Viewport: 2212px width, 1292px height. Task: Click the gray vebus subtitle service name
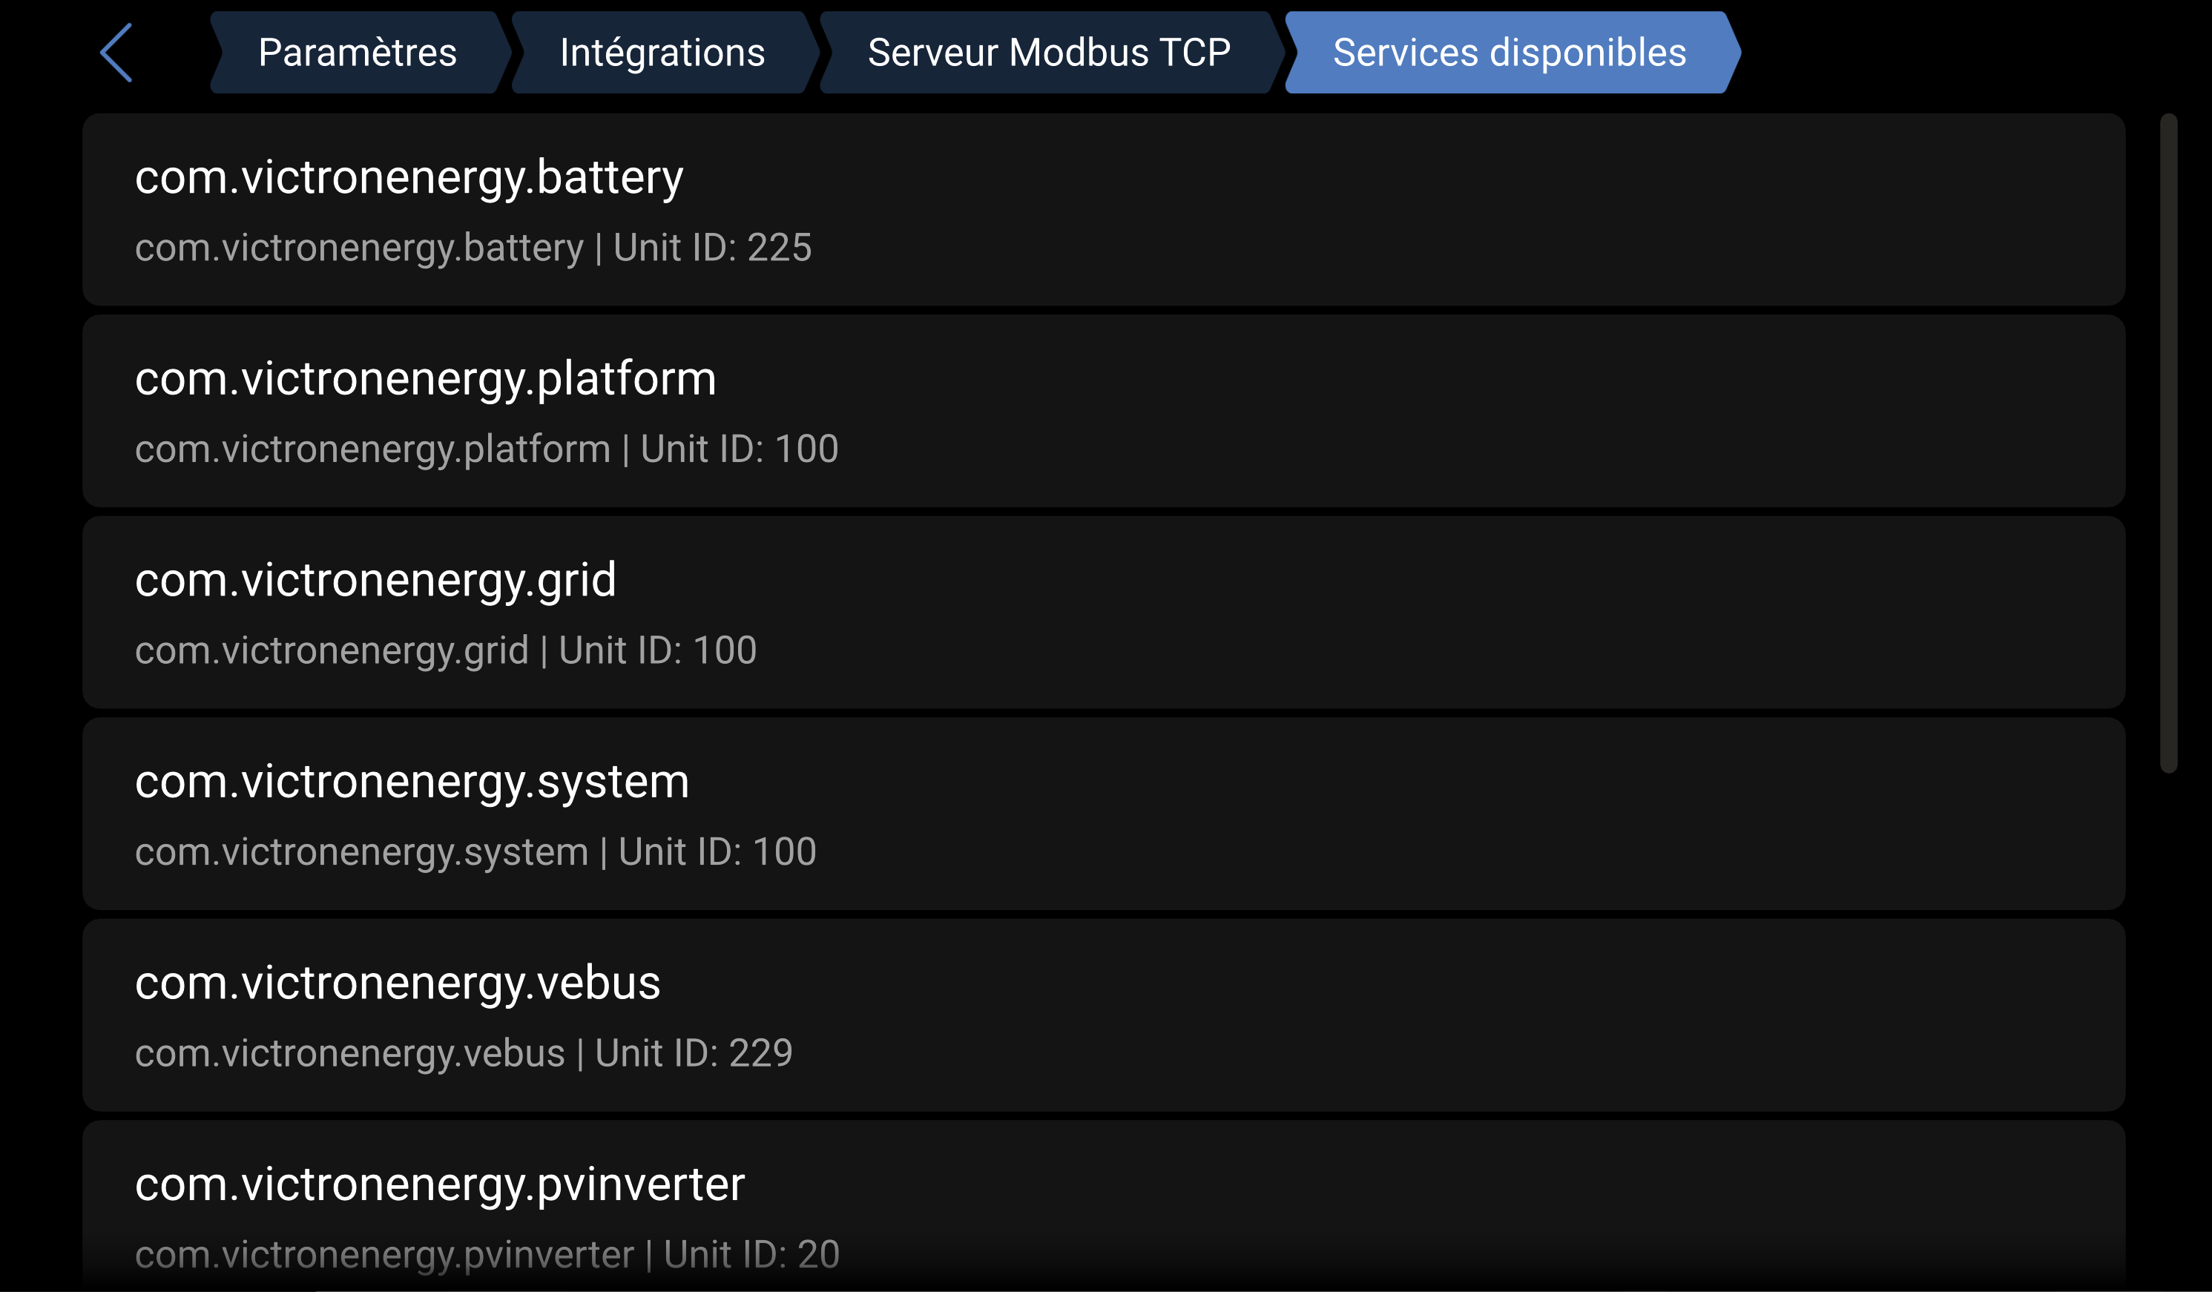click(349, 1053)
